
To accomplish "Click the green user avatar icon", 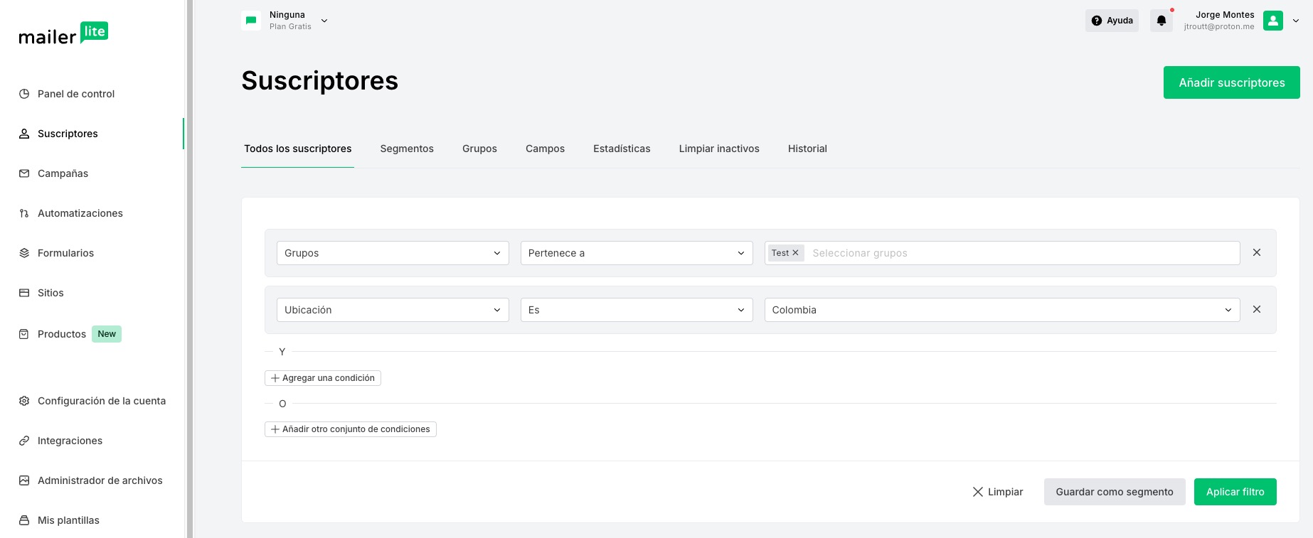I will tap(1273, 21).
